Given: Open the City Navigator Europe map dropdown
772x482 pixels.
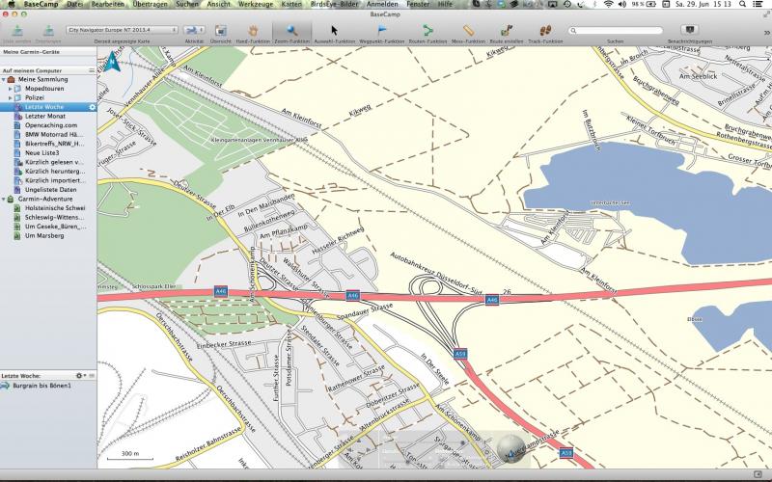Looking at the screenshot, I should pos(121,31).
